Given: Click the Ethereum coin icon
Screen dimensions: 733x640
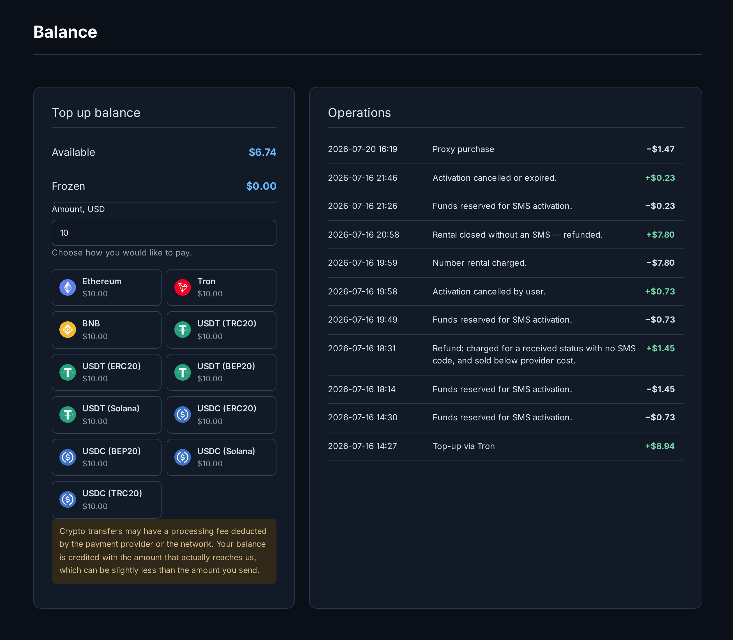Looking at the screenshot, I should click(x=67, y=287).
